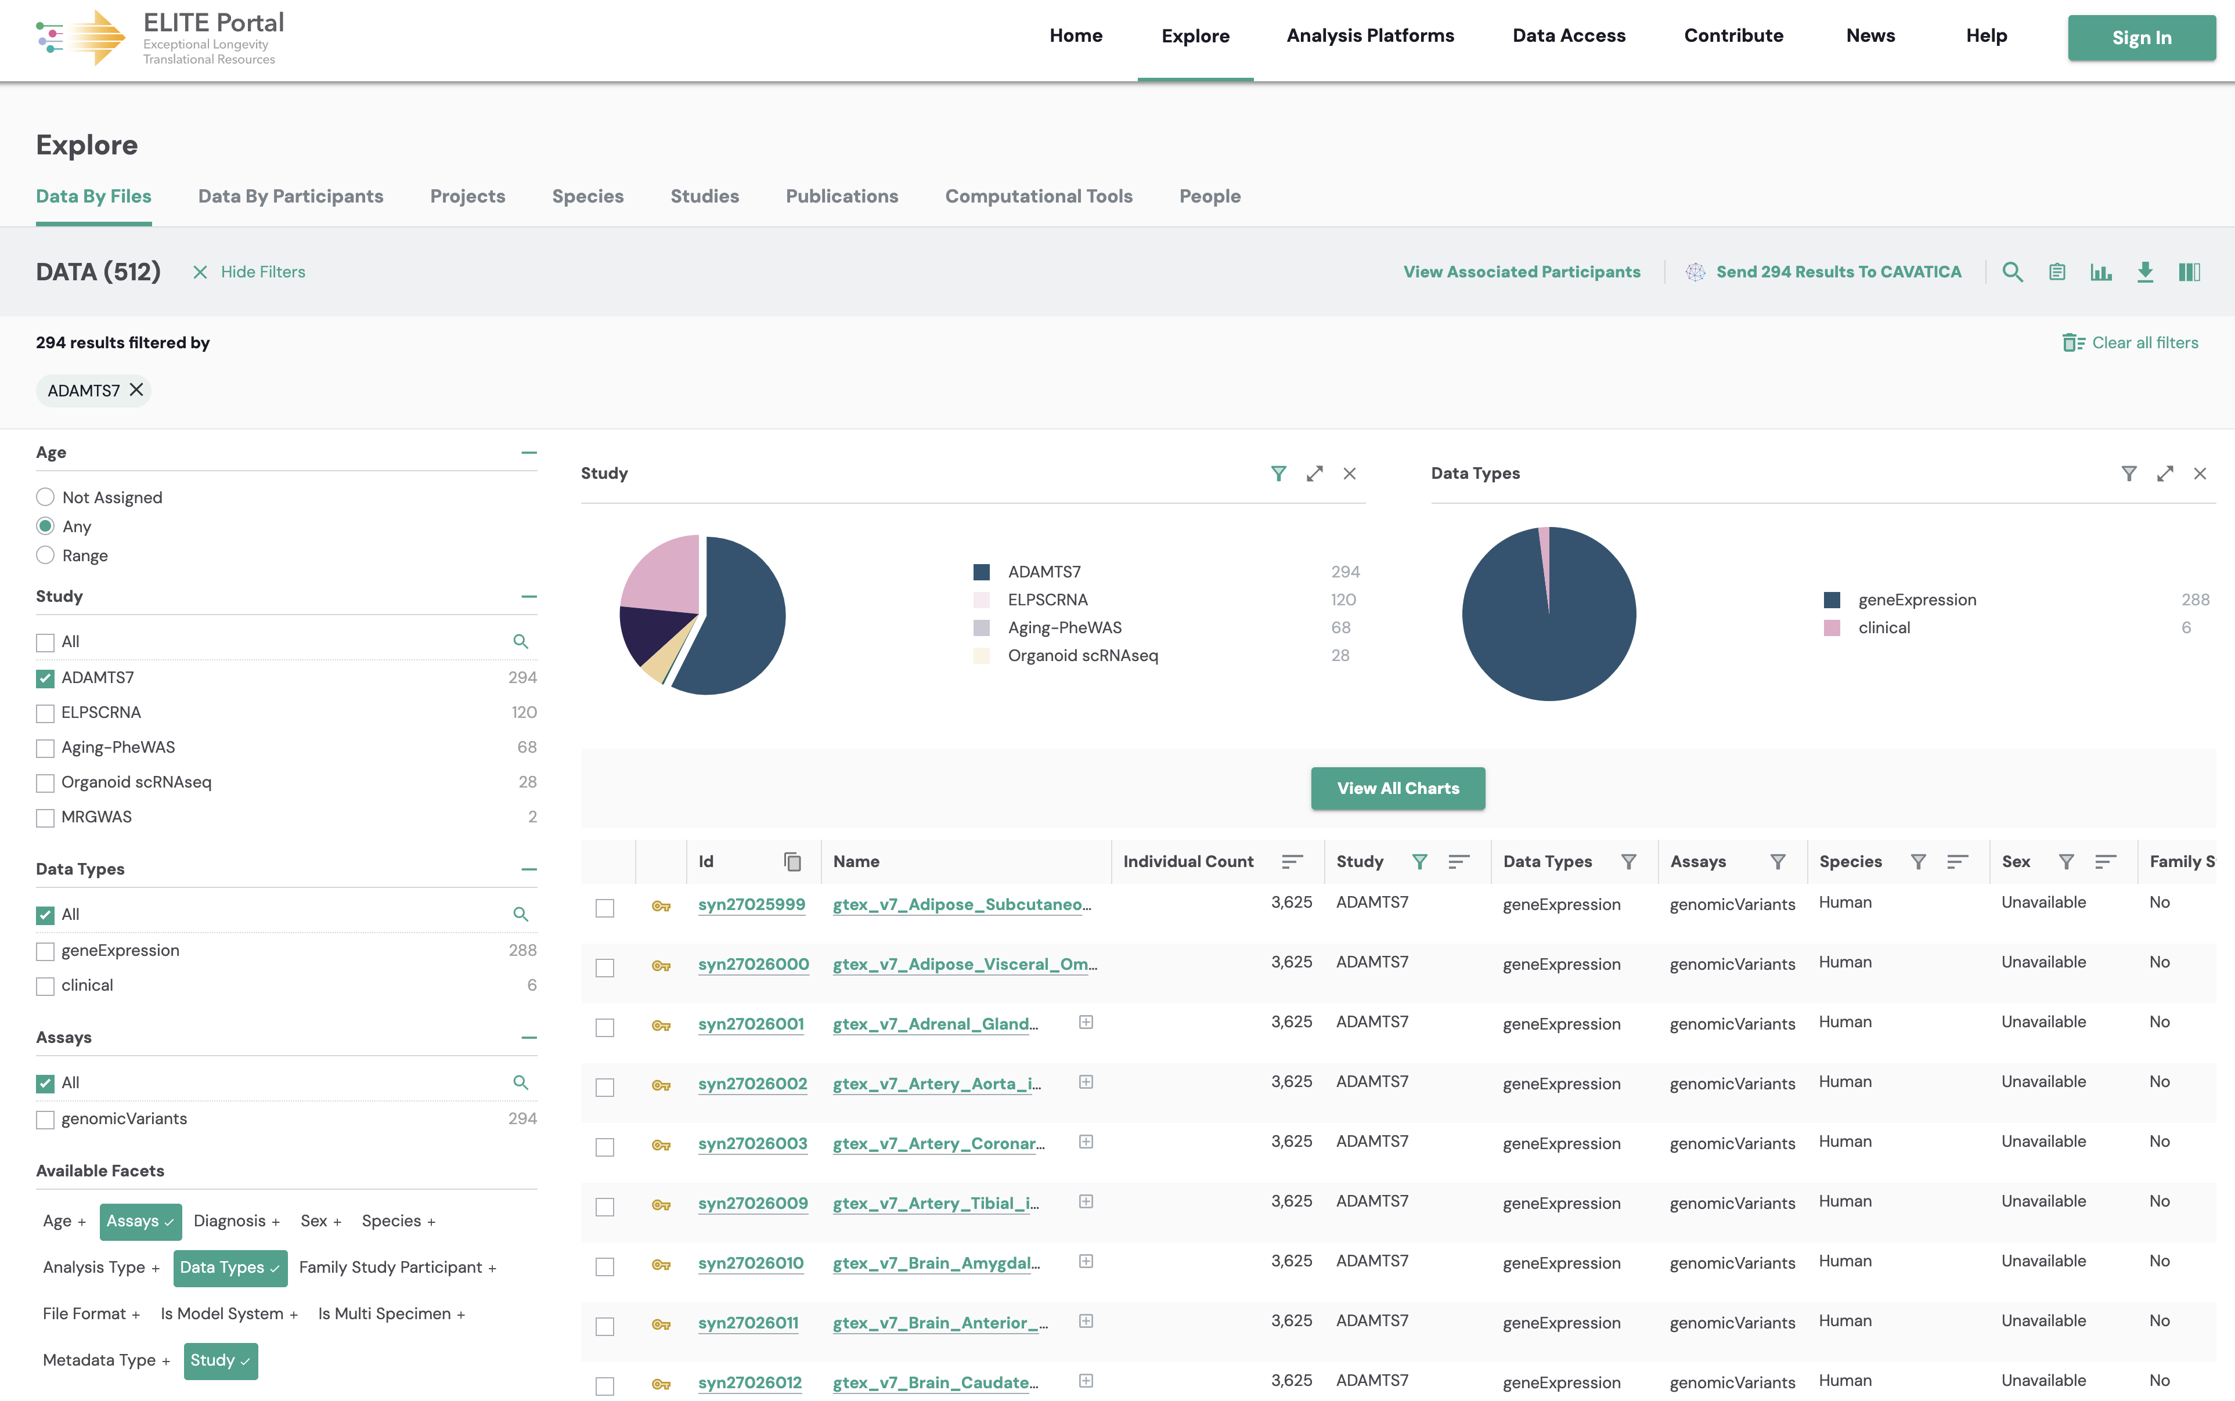This screenshot has height=1401, width=2235.
Task: Collapse the Data Types facet section
Action: [x=529, y=869]
